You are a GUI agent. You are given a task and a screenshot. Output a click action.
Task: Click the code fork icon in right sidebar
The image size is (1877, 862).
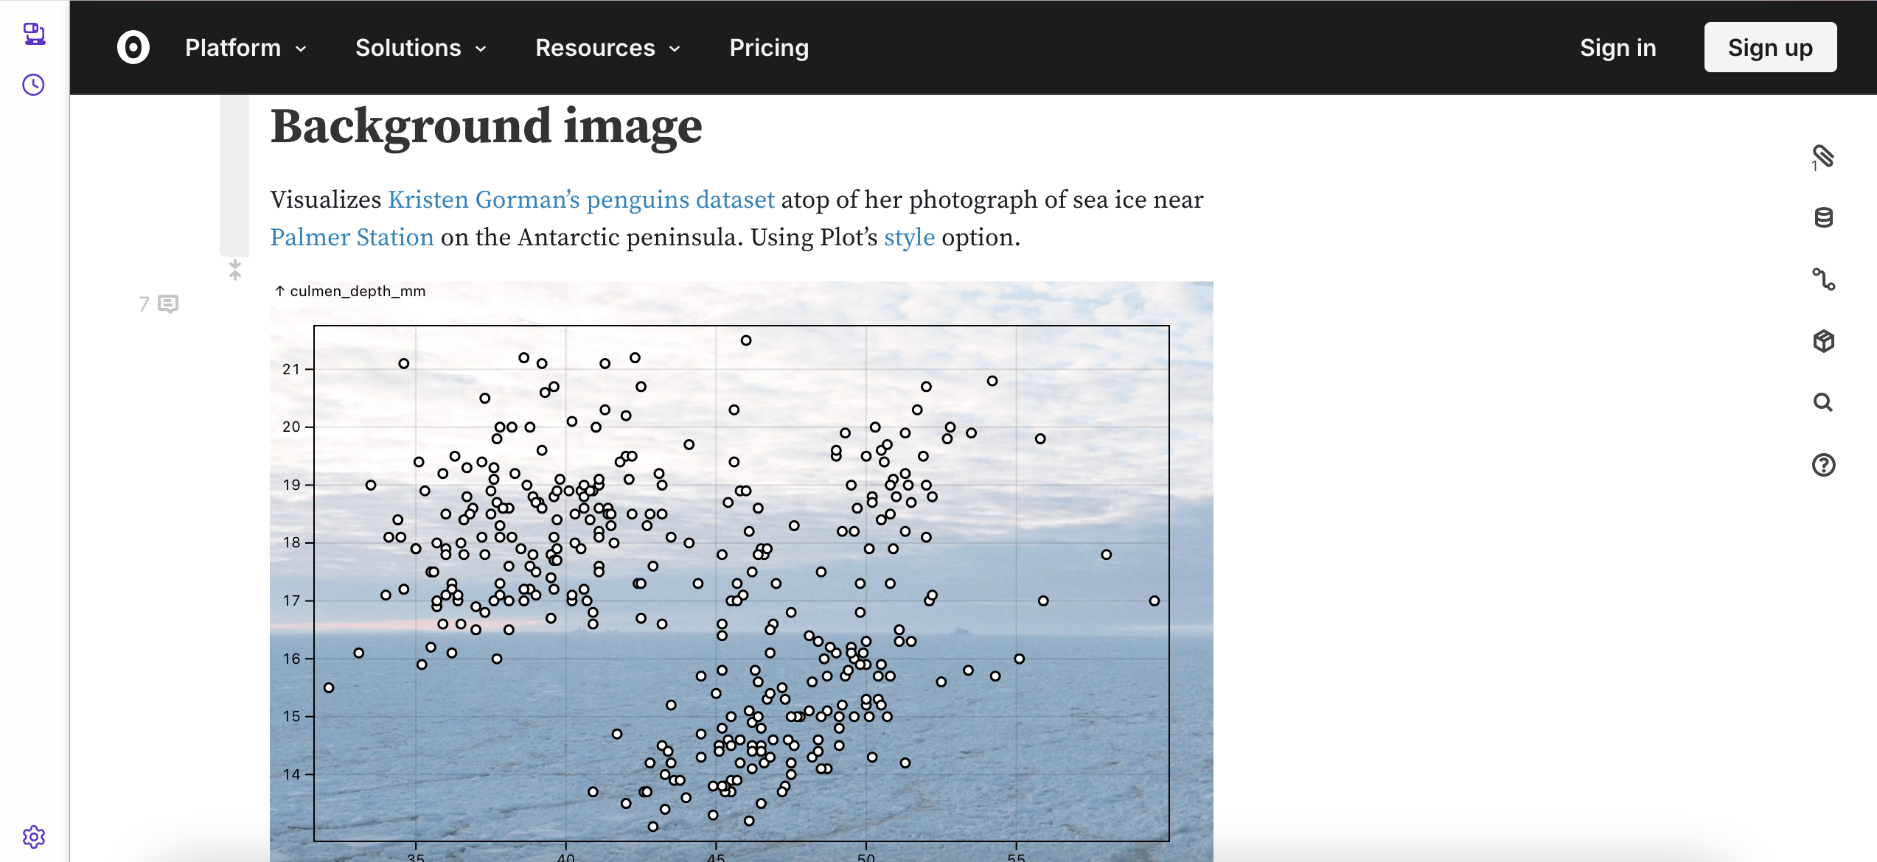point(1823,280)
